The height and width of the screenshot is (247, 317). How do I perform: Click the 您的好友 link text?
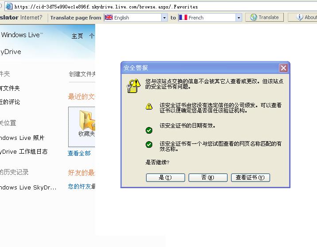pyautogui.click(x=79, y=186)
